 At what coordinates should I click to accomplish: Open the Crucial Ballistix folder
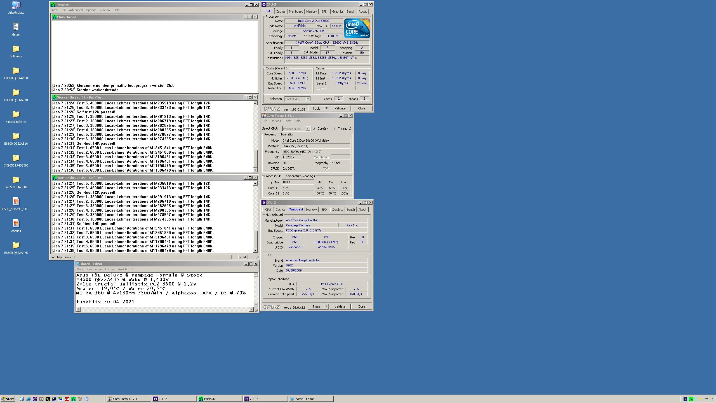coord(16,116)
